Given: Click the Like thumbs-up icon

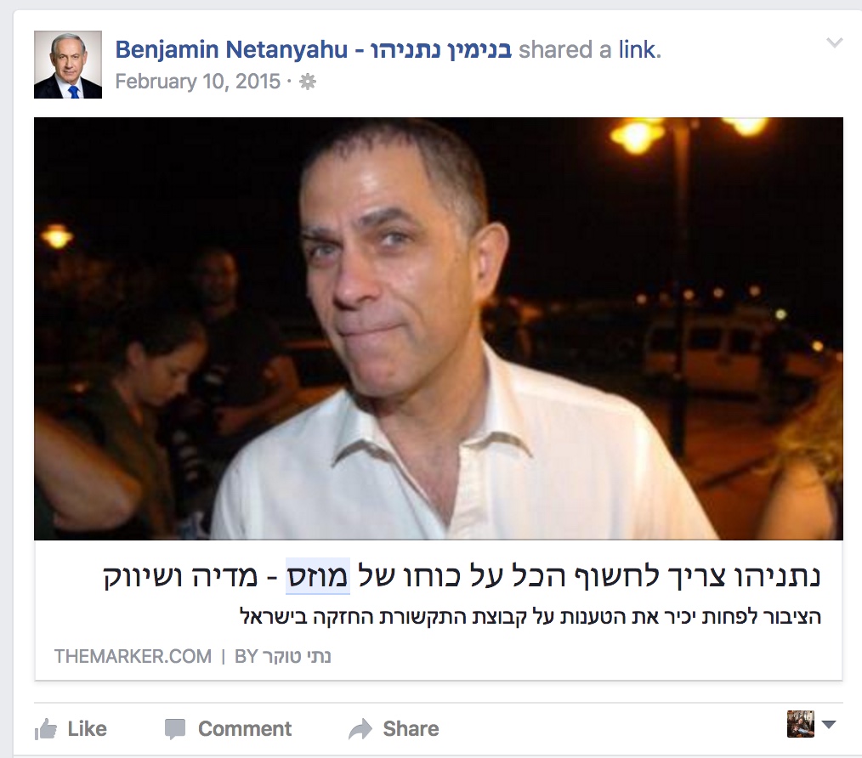Looking at the screenshot, I should (x=46, y=729).
